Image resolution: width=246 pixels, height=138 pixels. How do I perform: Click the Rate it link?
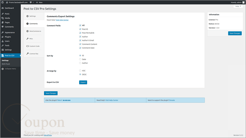(60, 100)
